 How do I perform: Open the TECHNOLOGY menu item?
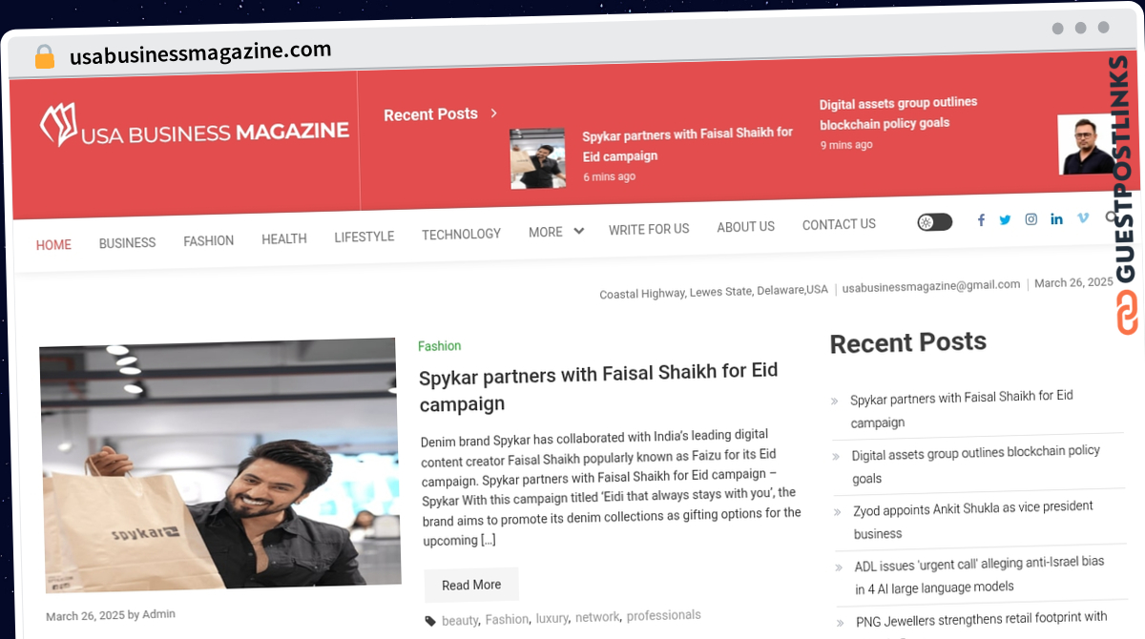[461, 235]
